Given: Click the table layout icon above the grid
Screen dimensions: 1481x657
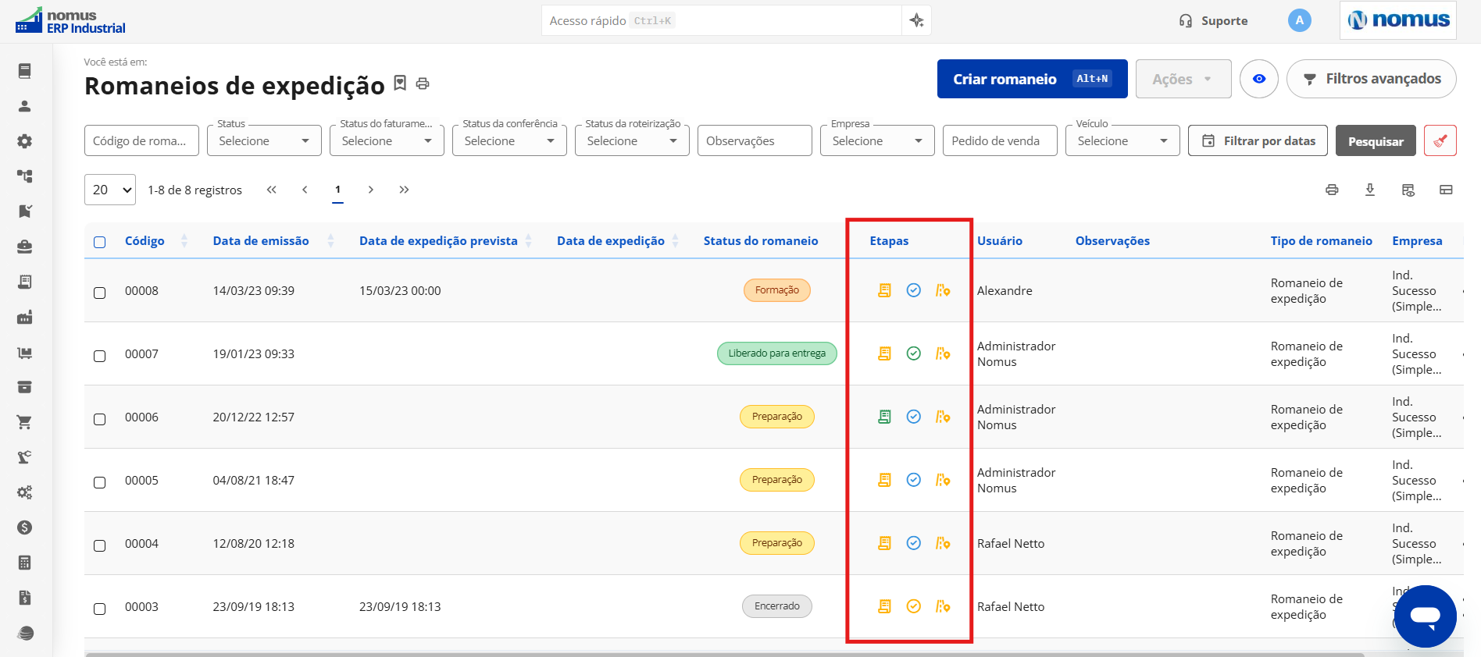Looking at the screenshot, I should 1447,190.
